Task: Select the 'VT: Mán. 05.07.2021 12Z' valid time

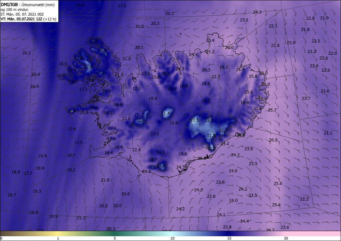Action: coord(21,19)
